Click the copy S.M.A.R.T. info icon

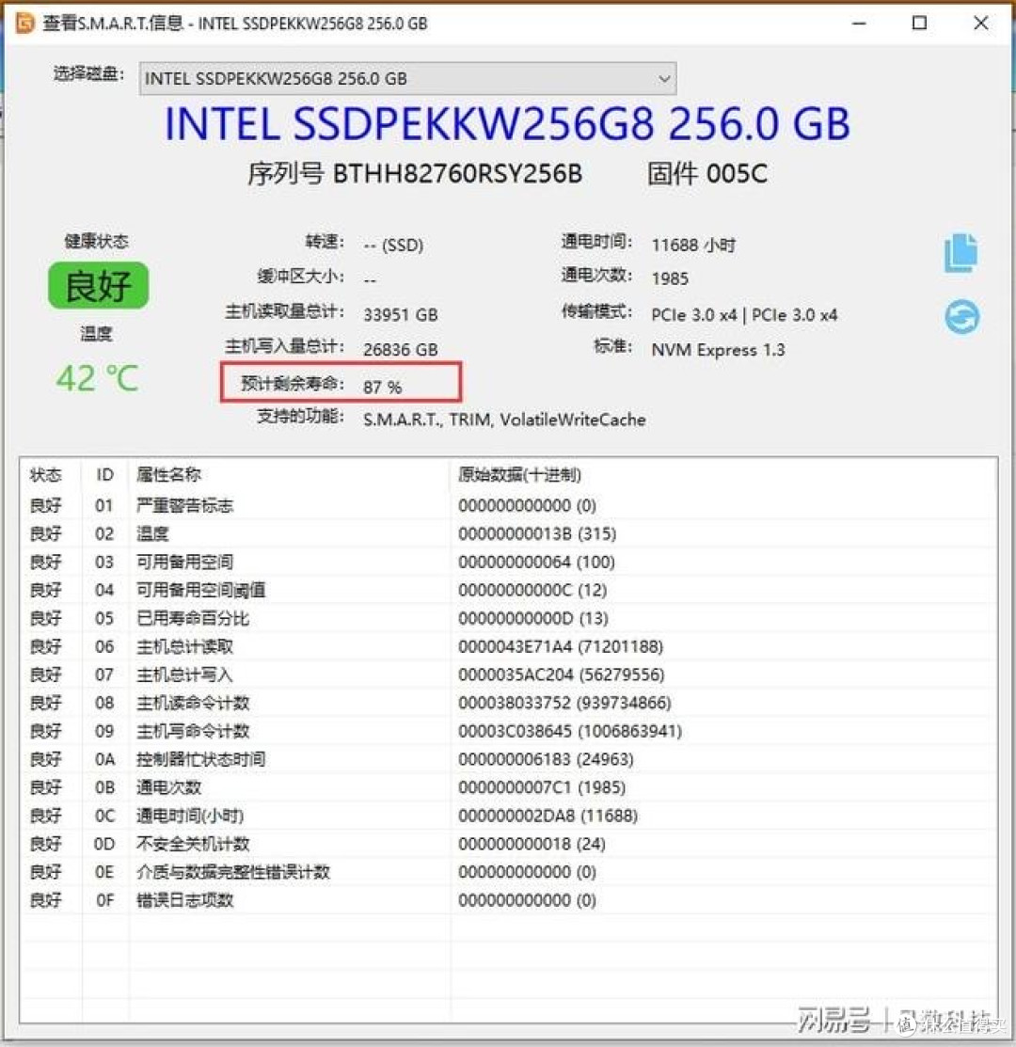point(961,252)
